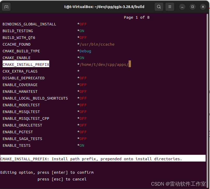This screenshot has height=189, width=210.
Task: Select ENABLE_HANATEST option name
Action: 20,92
